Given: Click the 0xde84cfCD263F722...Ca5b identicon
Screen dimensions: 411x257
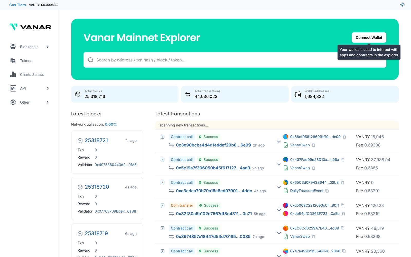Looking at the screenshot, I should 286,214.
